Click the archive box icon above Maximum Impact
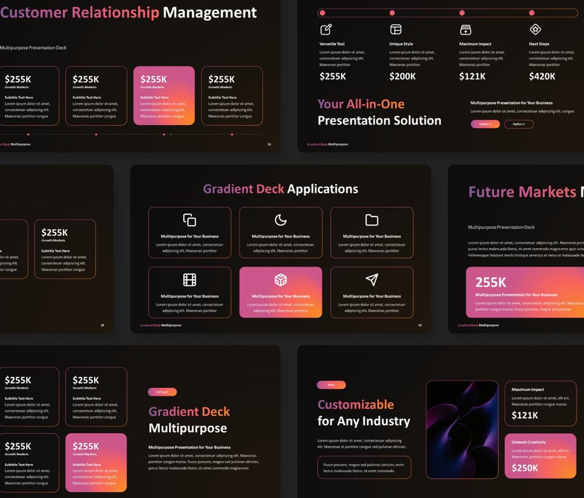 tap(465, 29)
